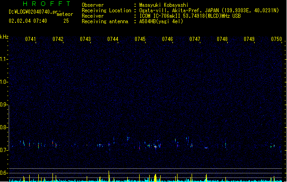287x182 pixels.
Task: Click the 'Receiving Location' field label
Action: click(x=106, y=10)
